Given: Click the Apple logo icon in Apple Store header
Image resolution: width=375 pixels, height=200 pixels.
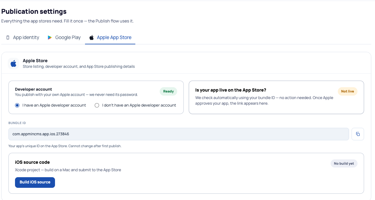Looking at the screenshot, I should click(13, 64).
